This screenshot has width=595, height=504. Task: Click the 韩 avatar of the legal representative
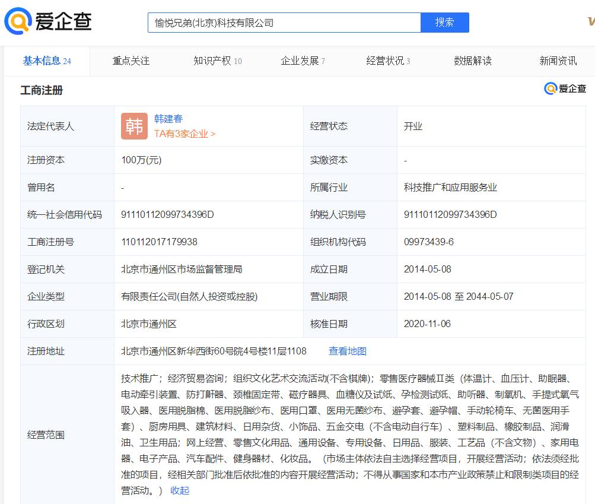(134, 126)
